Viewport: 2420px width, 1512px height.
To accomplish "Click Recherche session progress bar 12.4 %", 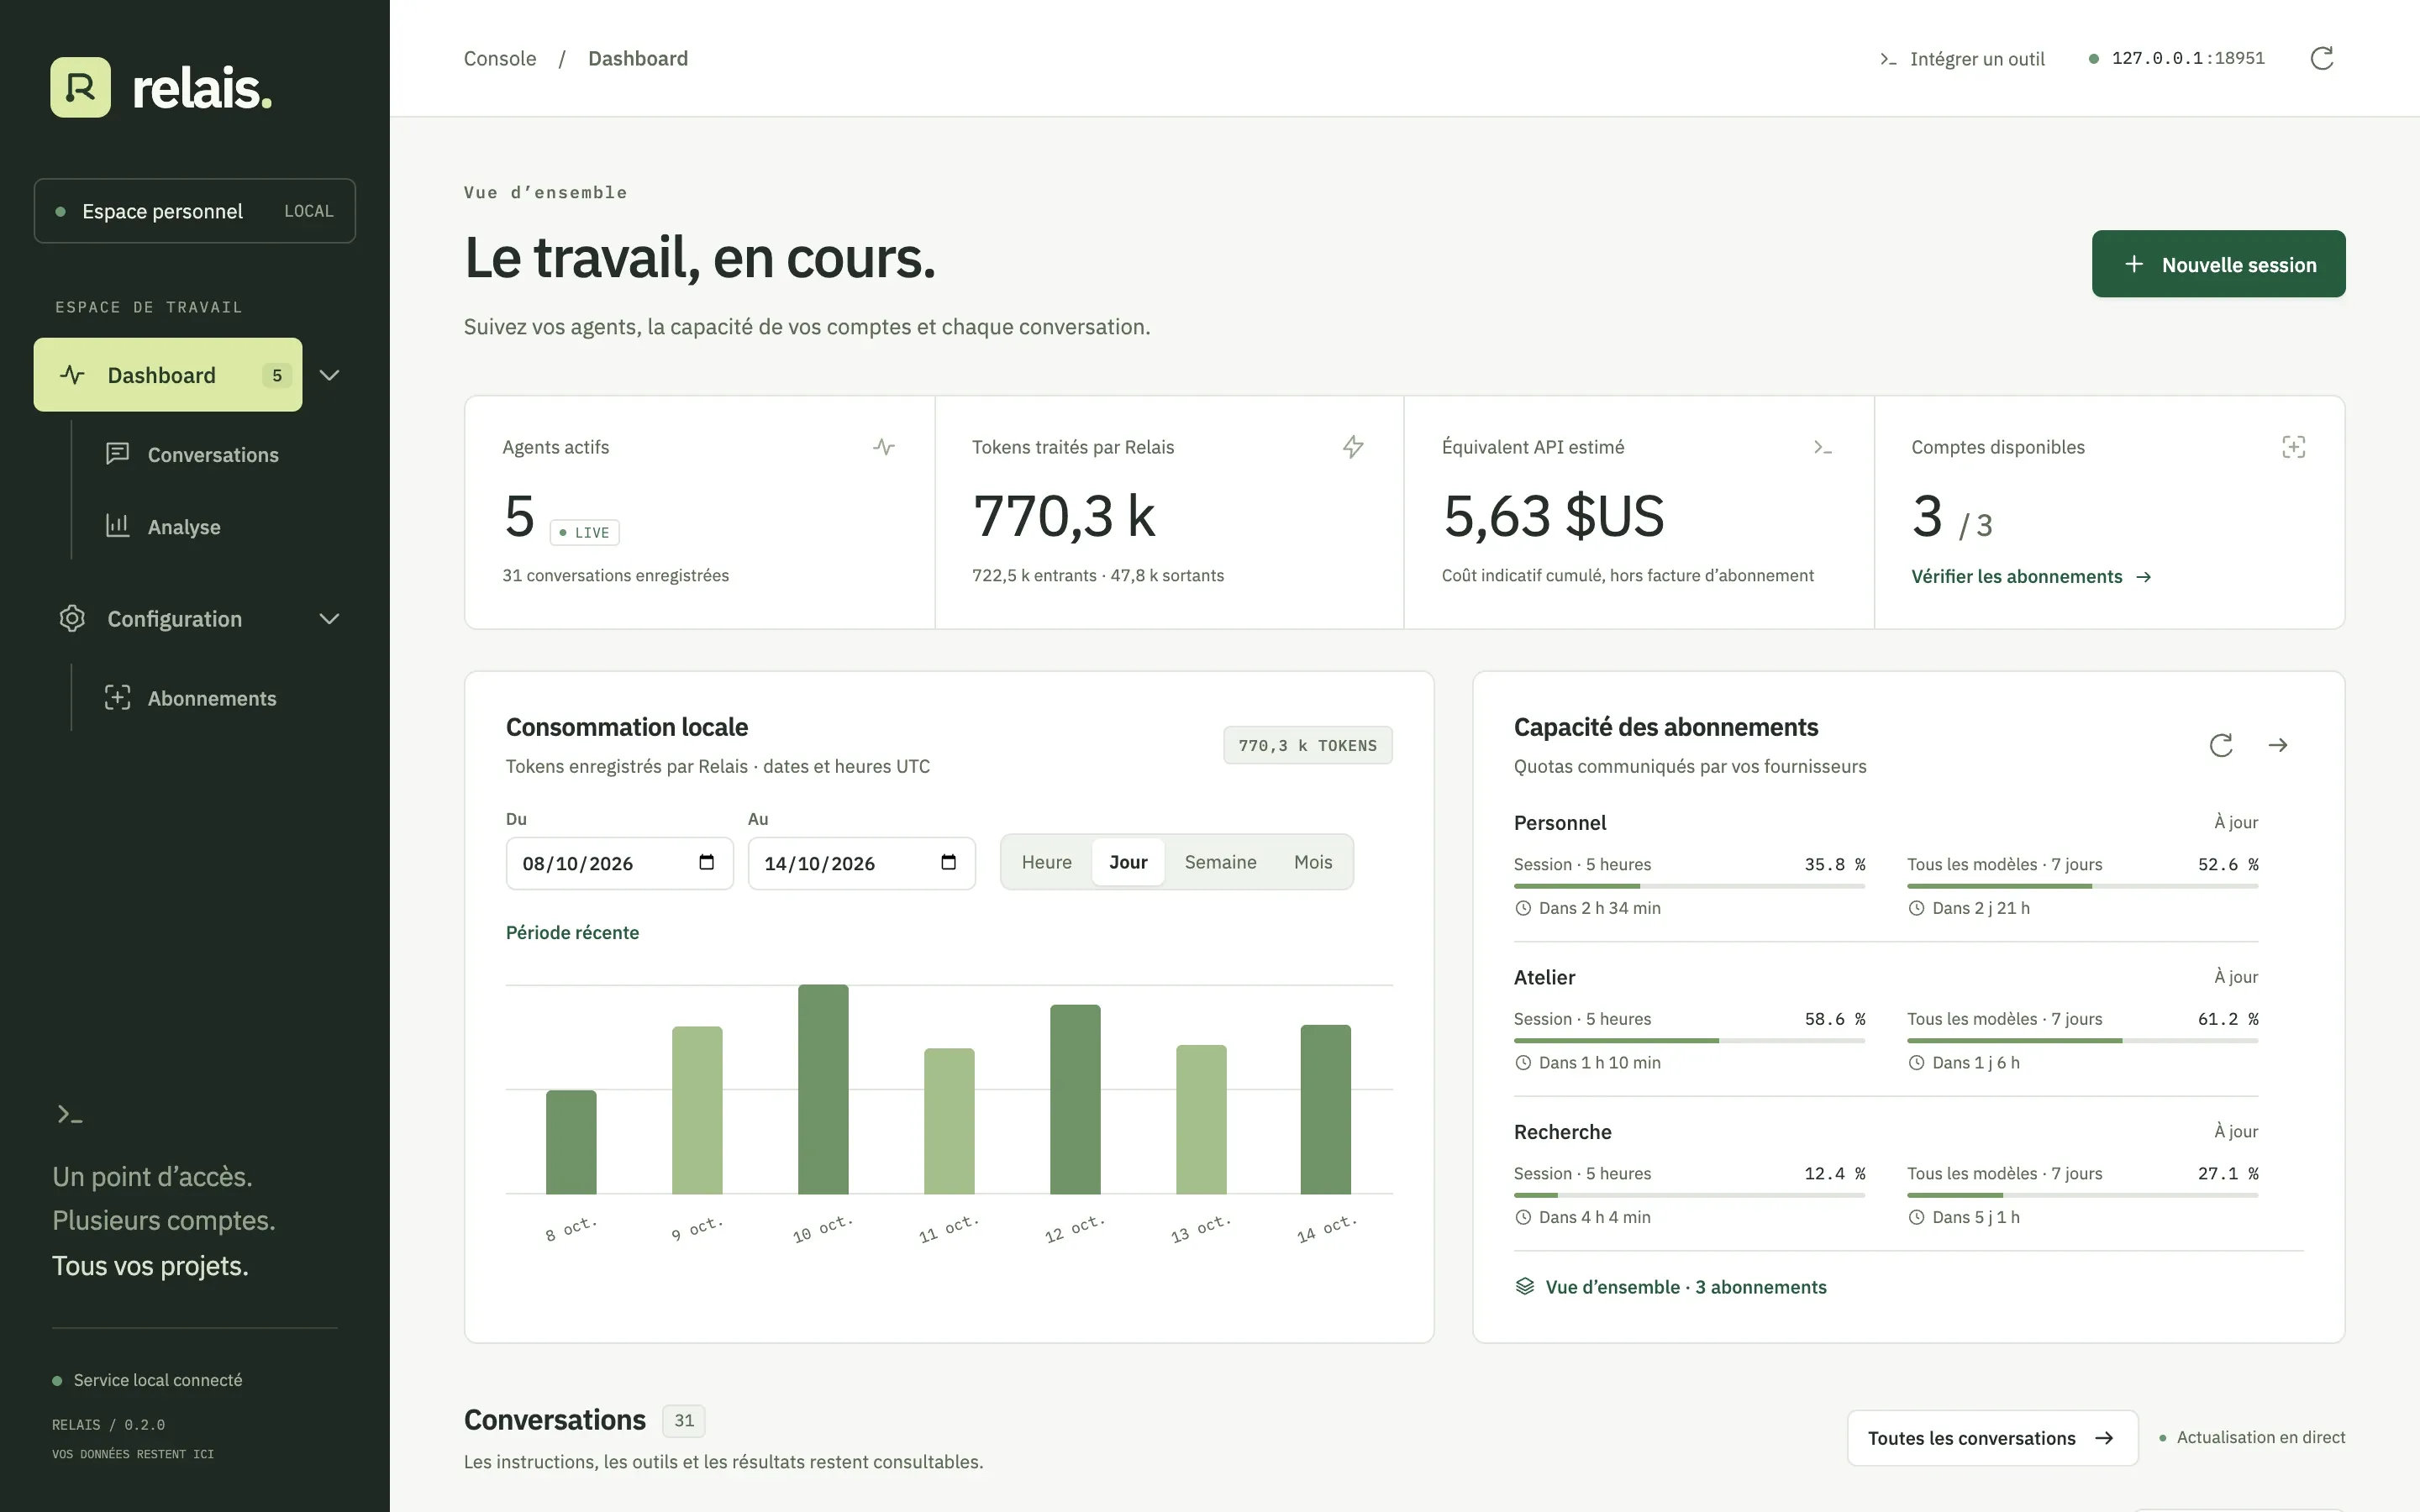I will point(1689,1195).
